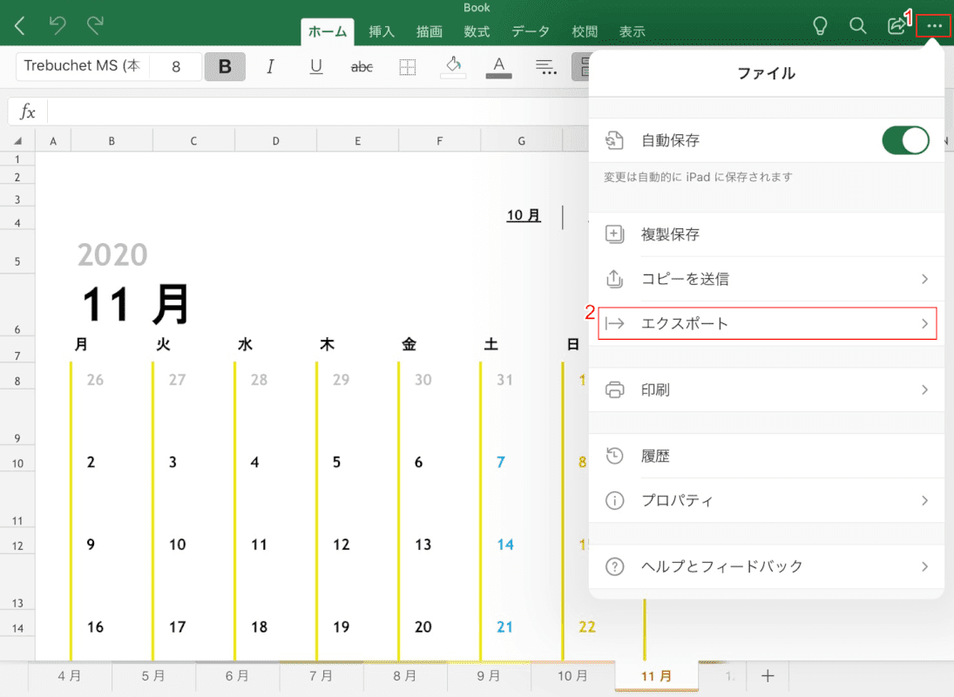954x697 pixels.
Task: Click the formula bar input
Action: coord(316,112)
